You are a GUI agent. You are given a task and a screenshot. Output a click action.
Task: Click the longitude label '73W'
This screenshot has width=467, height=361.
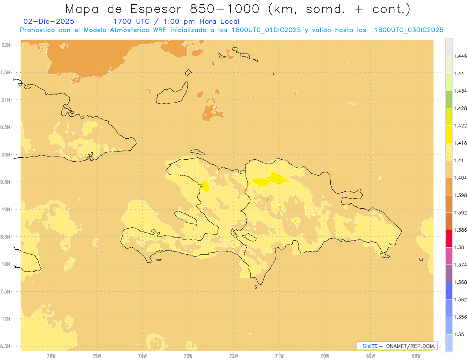tap(188, 356)
